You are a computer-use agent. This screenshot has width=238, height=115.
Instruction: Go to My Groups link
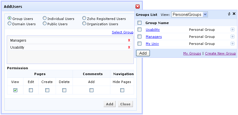coord(192,53)
